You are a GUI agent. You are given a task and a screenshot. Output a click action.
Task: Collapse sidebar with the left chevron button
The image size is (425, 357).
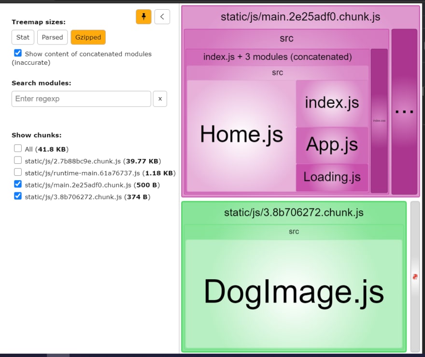coord(162,16)
